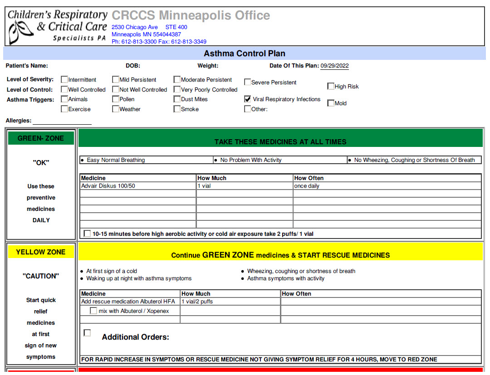Tick the Smoke trigger checkbox

pyautogui.click(x=177, y=109)
